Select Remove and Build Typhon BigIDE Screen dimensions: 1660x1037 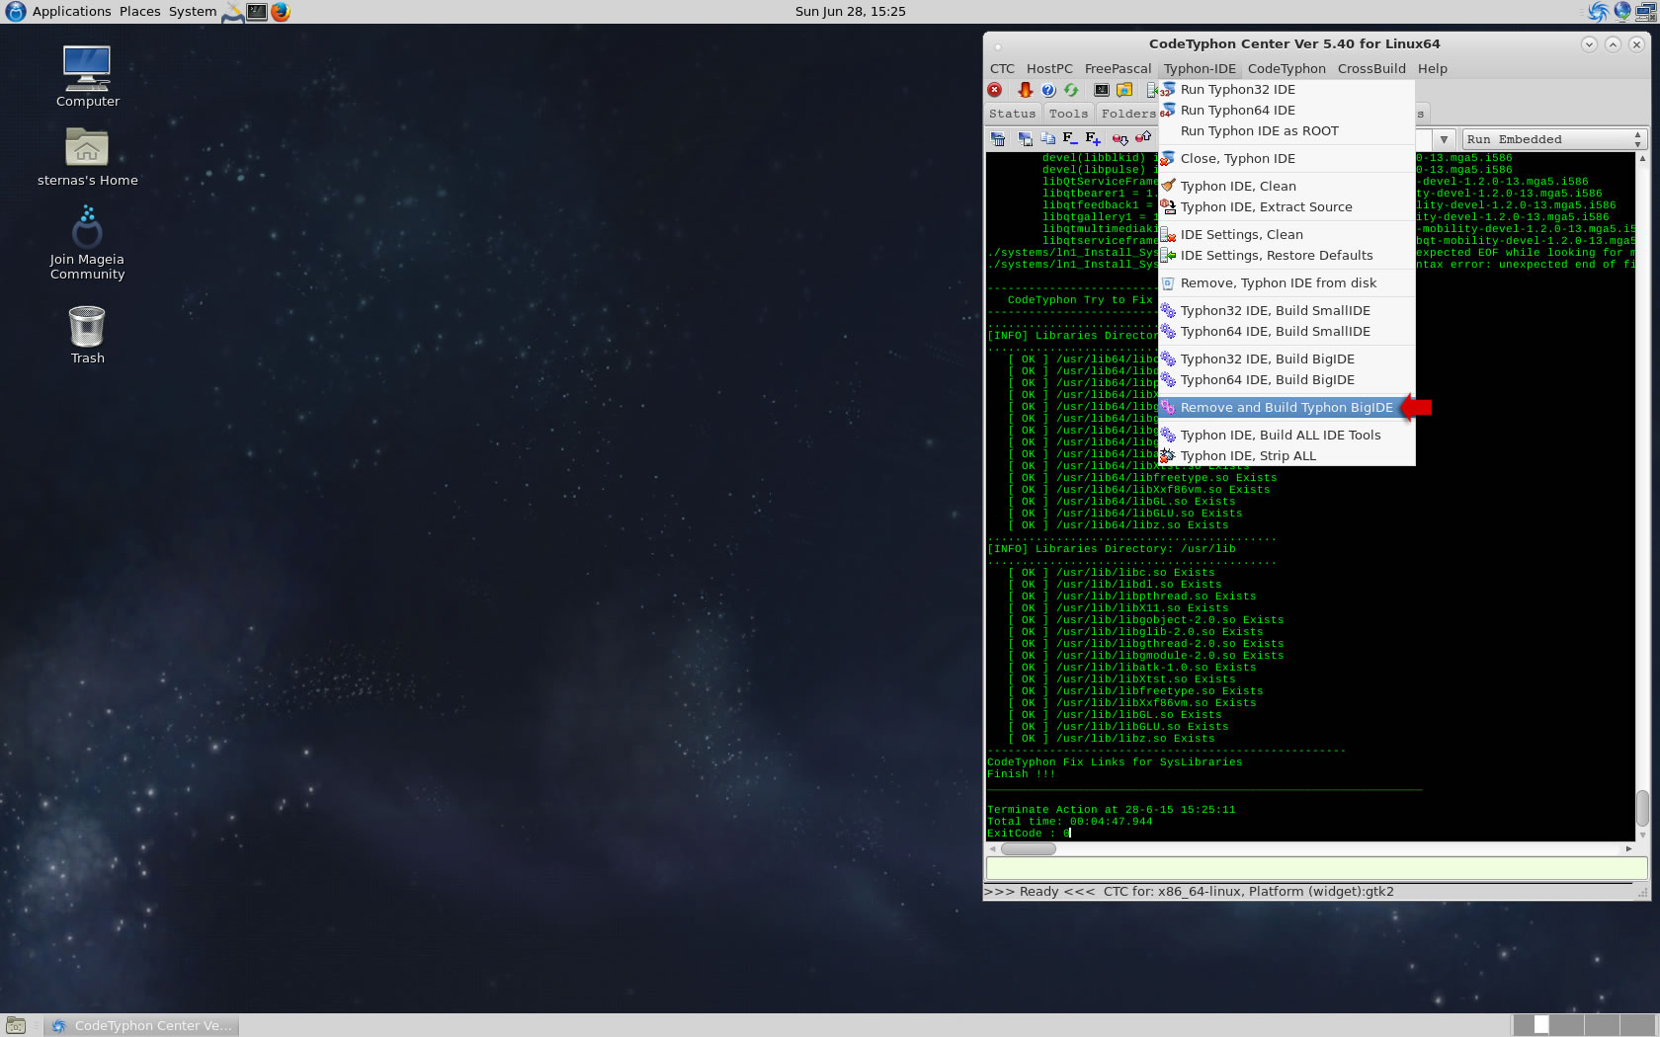pos(1286,408)
